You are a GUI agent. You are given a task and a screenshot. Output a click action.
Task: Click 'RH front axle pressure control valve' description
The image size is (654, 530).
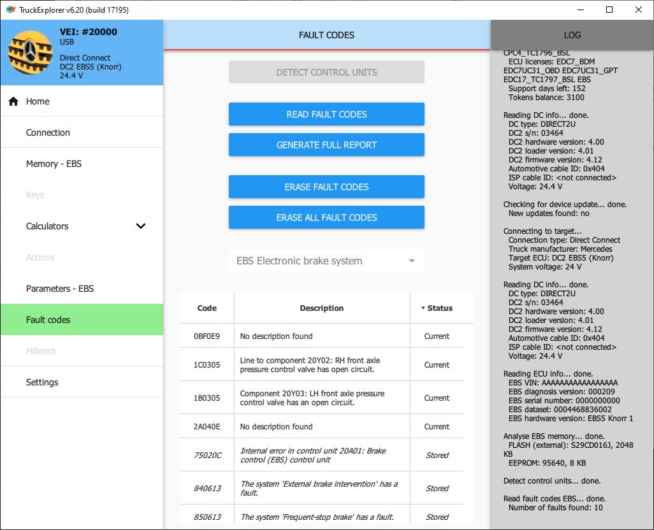(310, 364)
